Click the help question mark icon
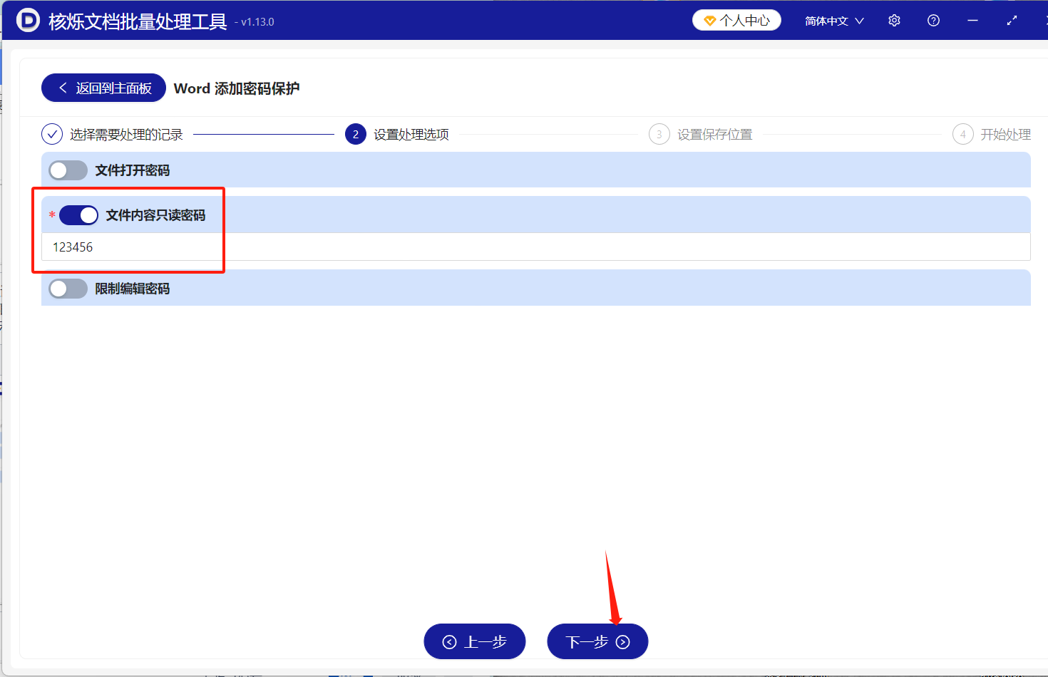 pos(933,20)
